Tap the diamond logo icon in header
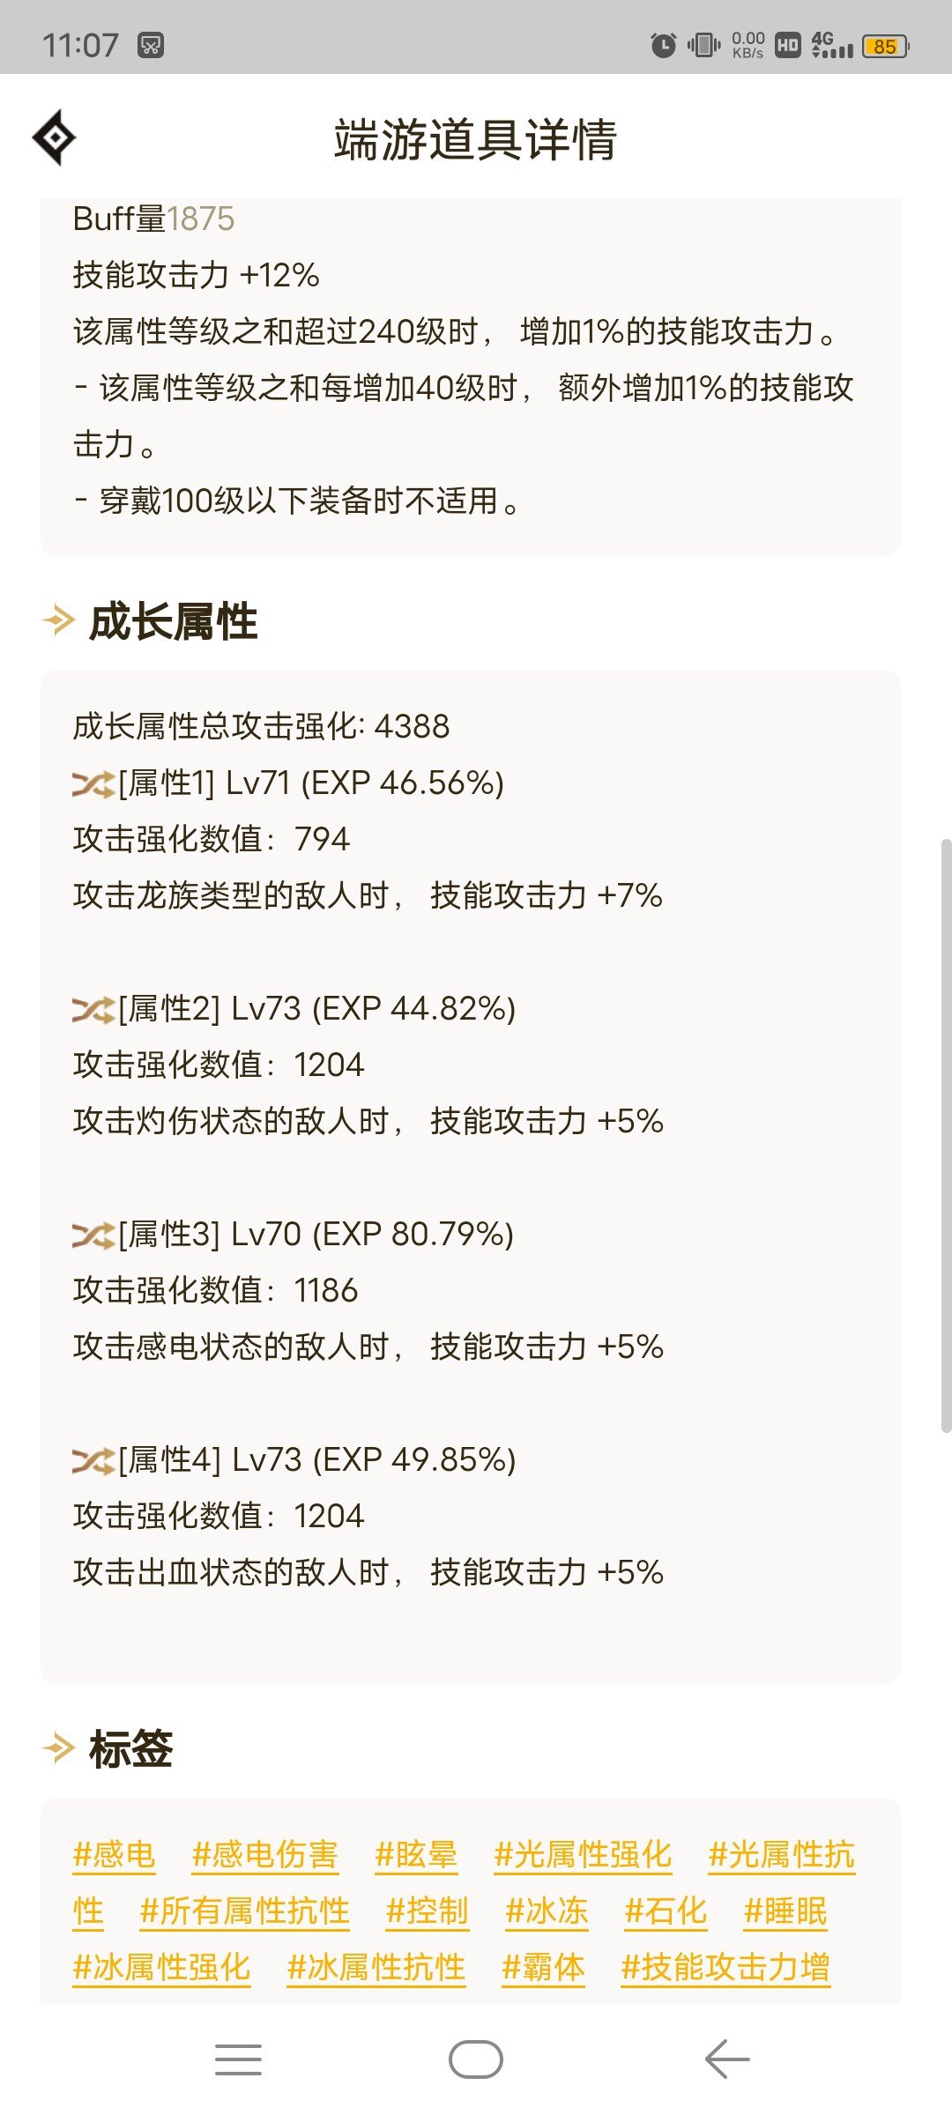Viewport: 952px width, 2115px height. pos(55,137)
